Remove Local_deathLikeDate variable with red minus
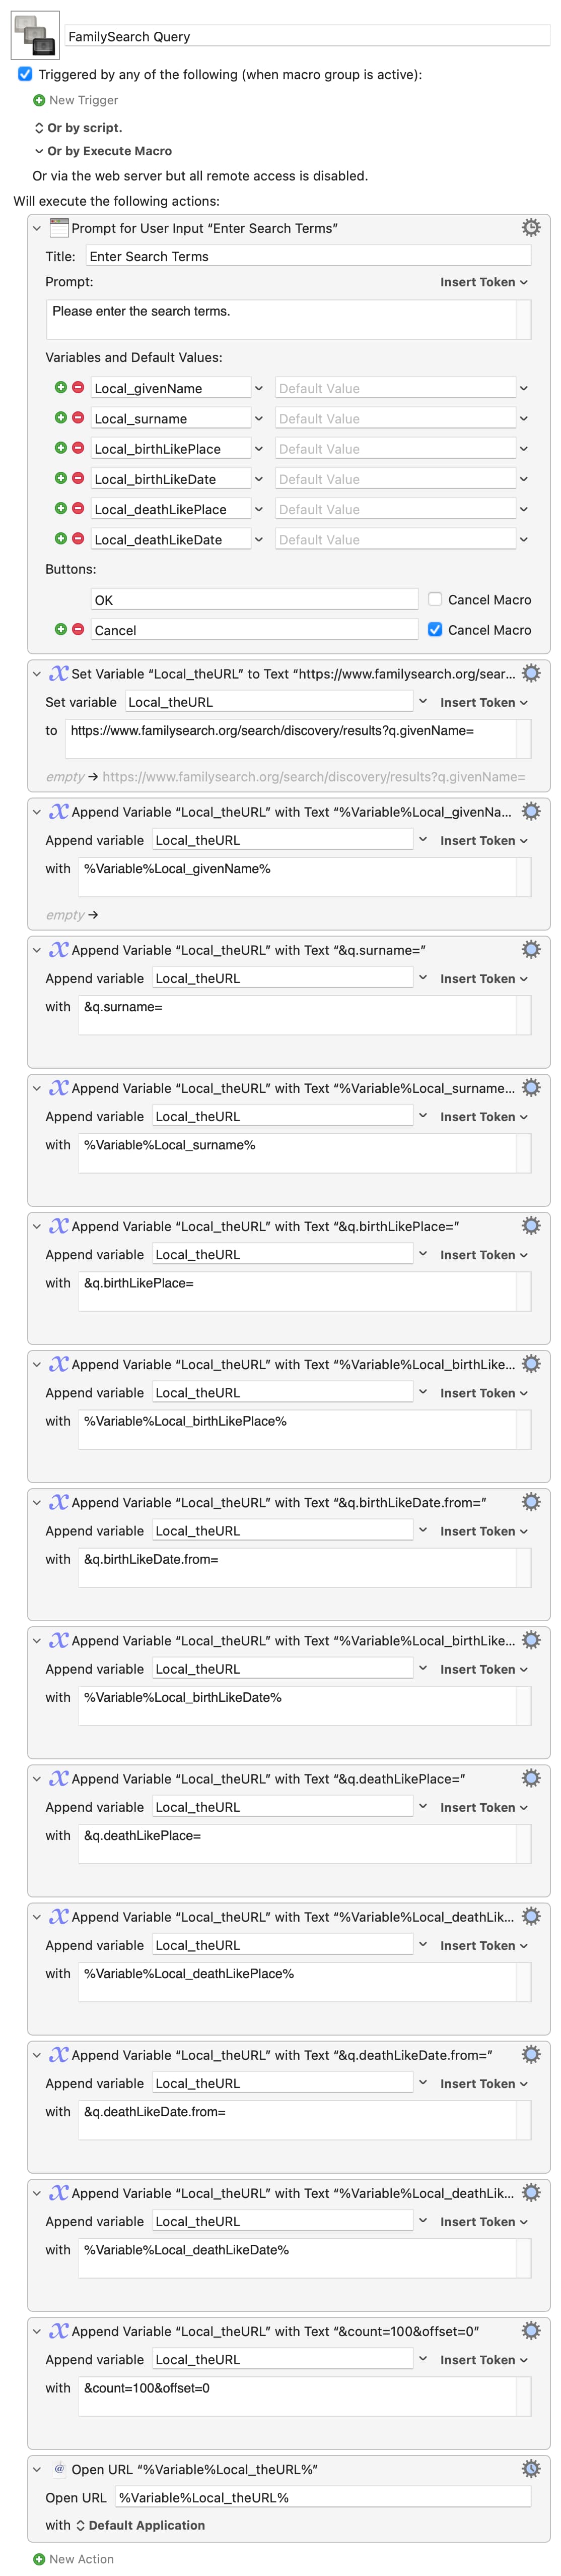Screen dimensions: 561x2576 tap(78, 538)
